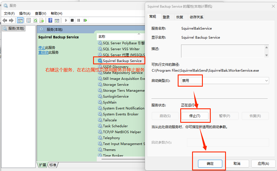Select the 标准 tab at the bottom

[x=52, y=165]
